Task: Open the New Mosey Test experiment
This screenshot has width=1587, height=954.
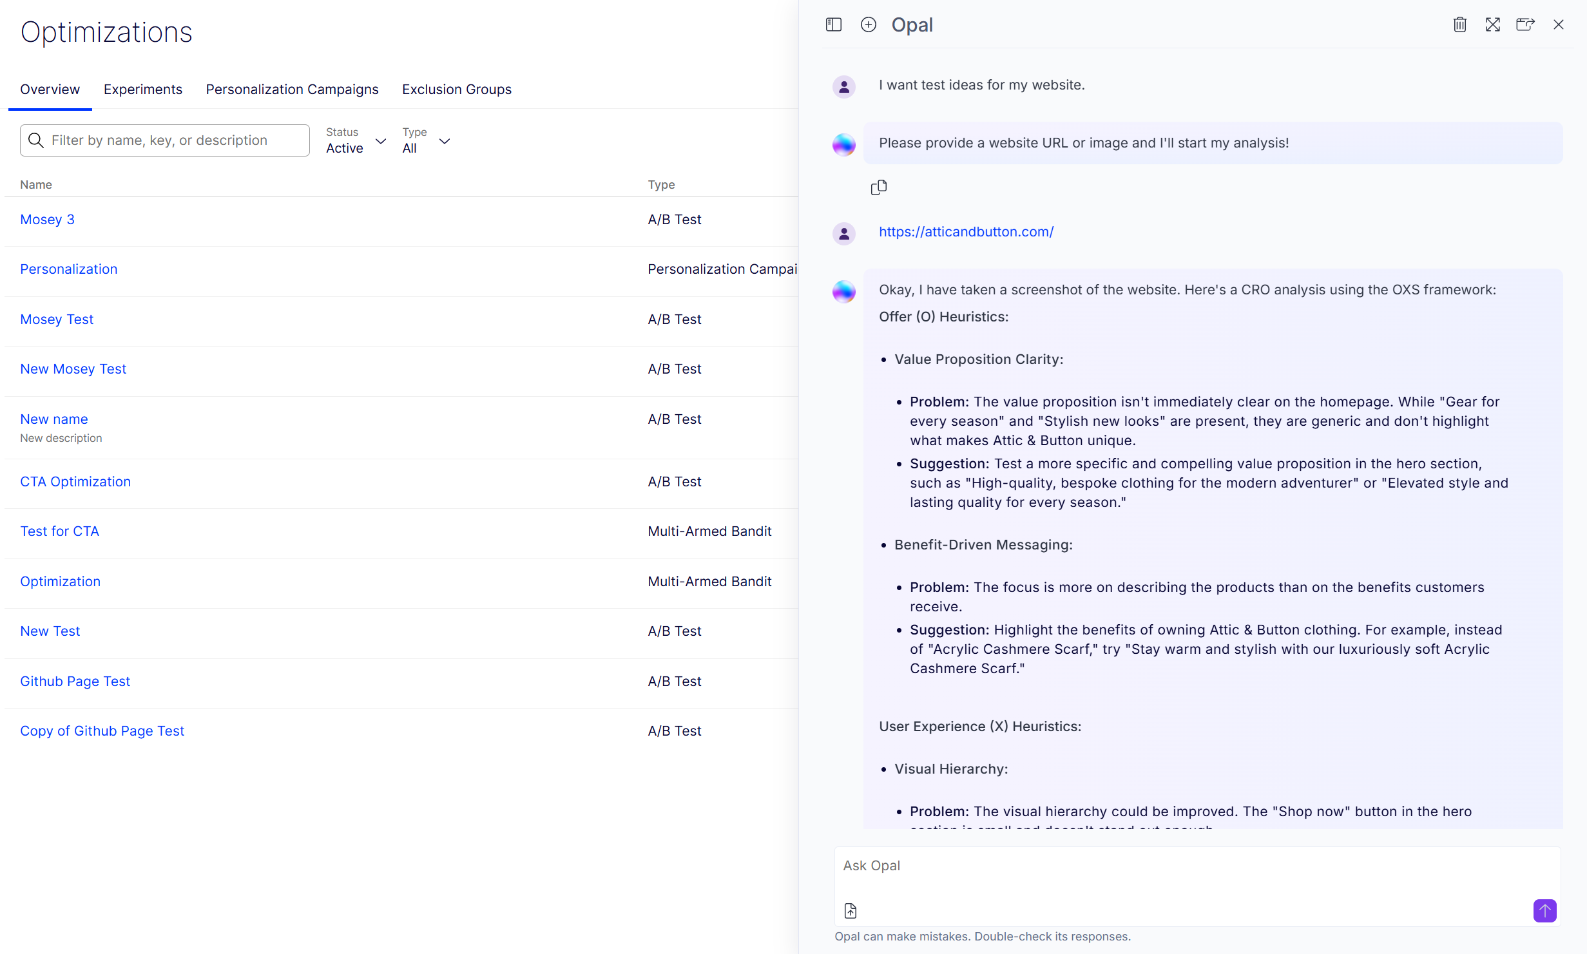Action: (73, 368)
